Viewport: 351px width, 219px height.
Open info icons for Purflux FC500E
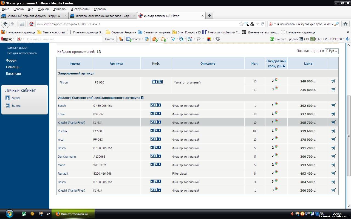(x=156, y=130)
